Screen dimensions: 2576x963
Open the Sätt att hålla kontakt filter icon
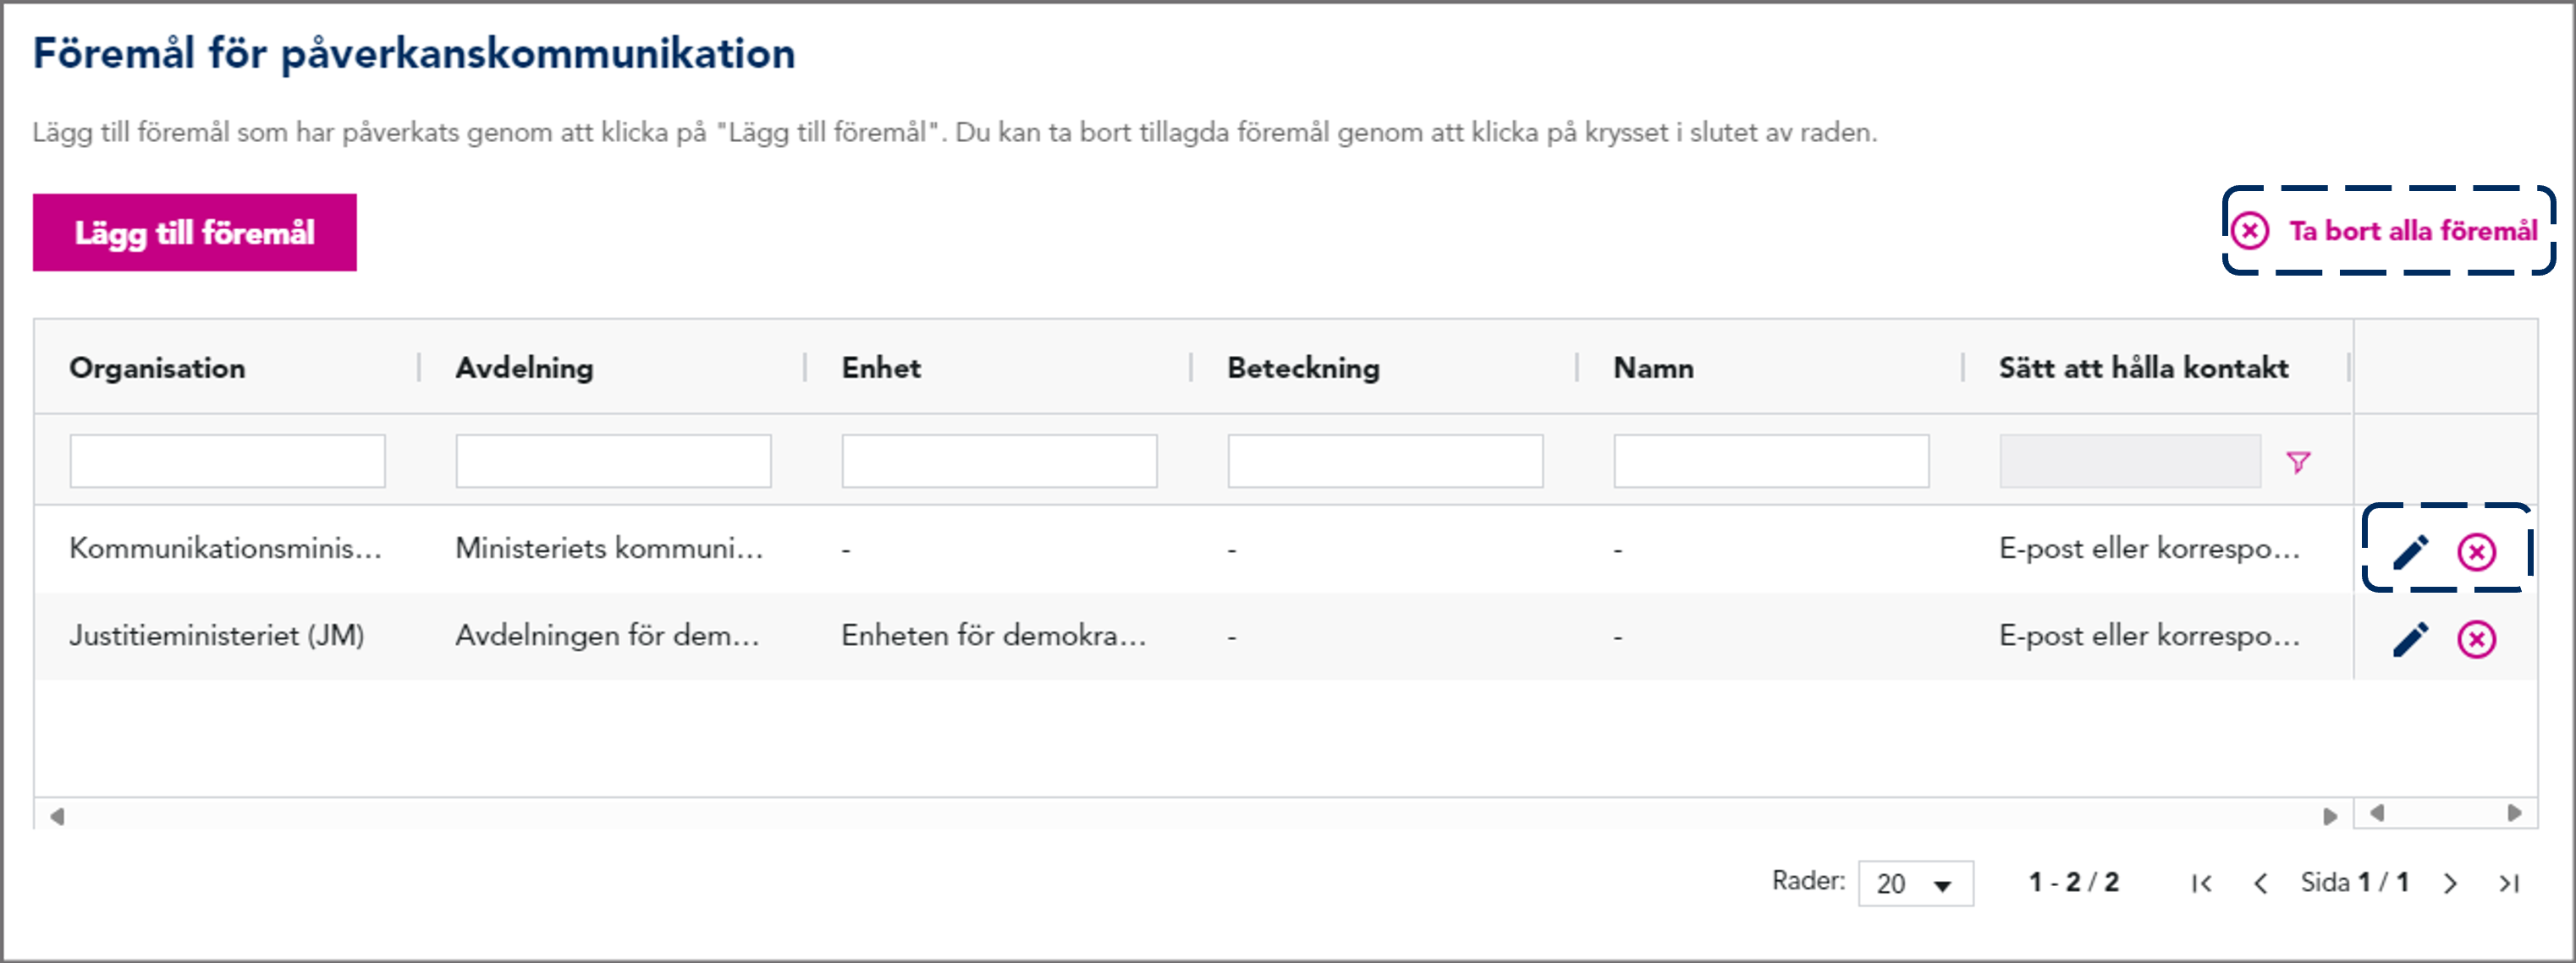pyautogui.click(x=2298, y=462)
